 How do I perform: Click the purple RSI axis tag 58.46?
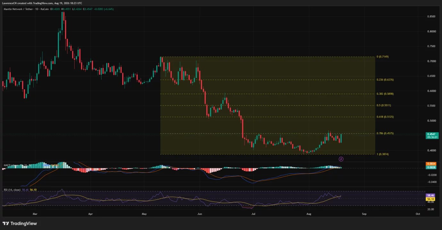pos(430,195)
